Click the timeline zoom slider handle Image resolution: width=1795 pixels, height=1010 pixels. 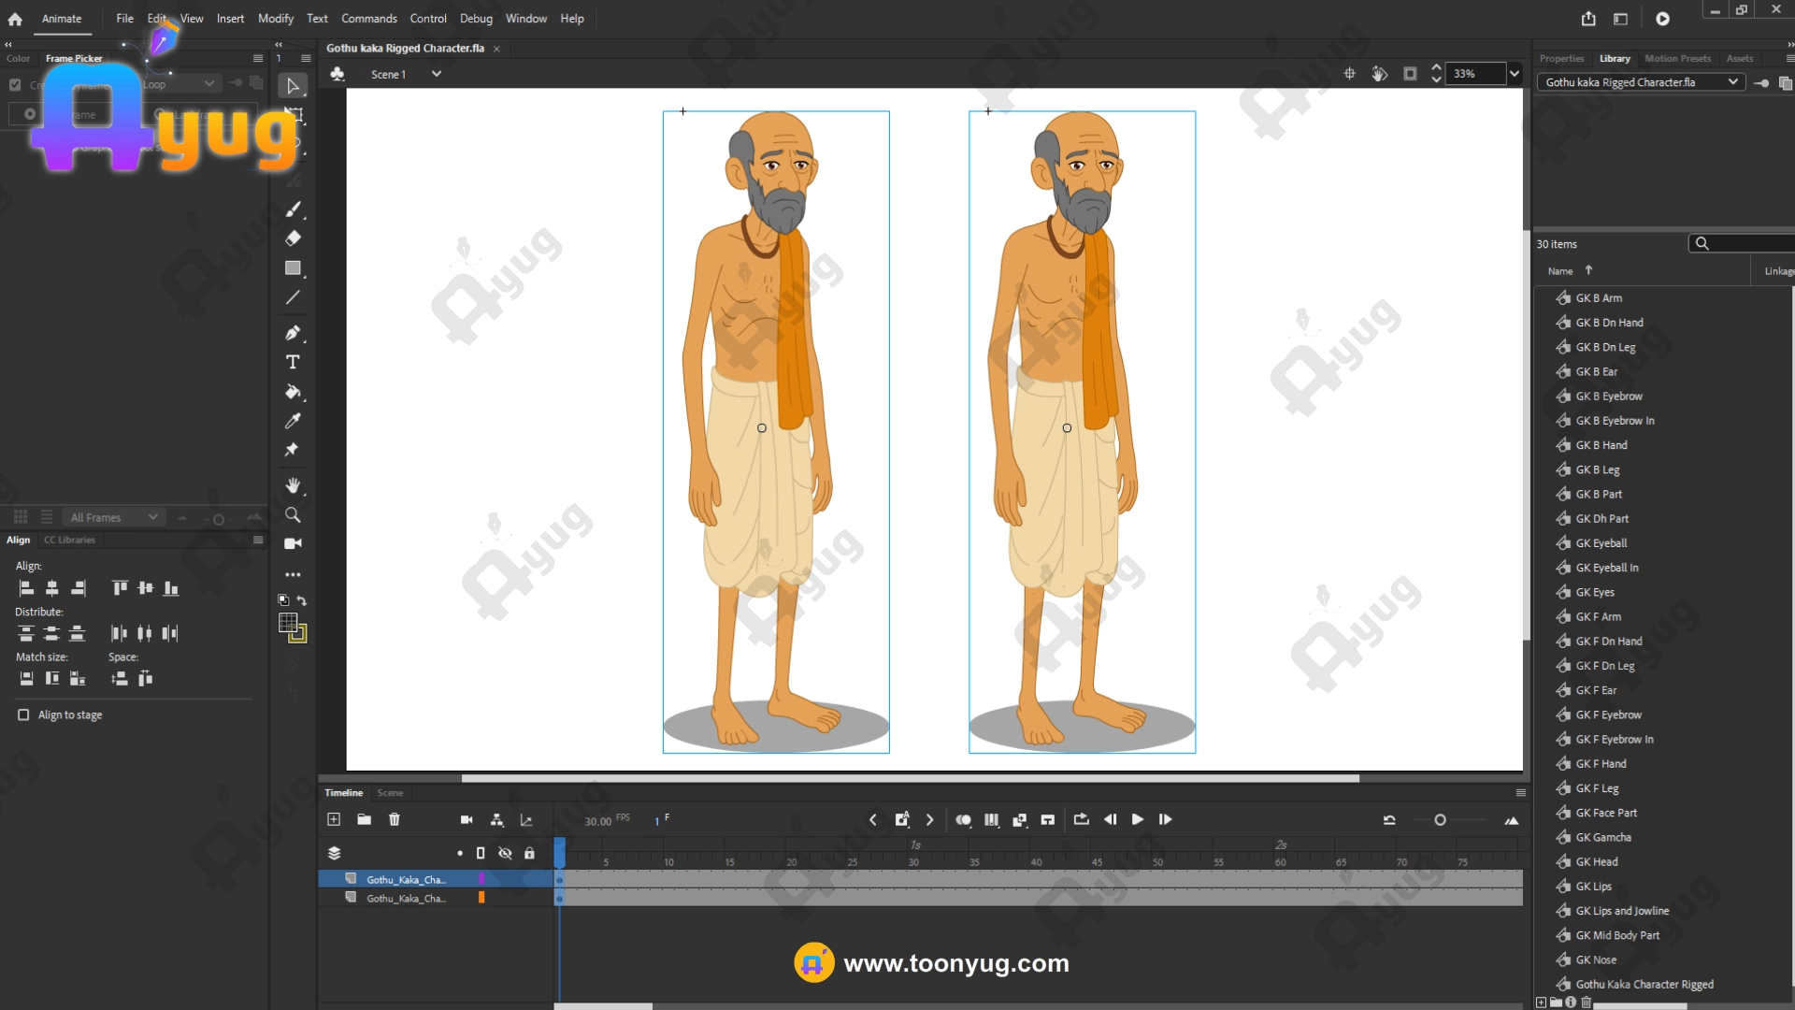(x=1440, y=820)
